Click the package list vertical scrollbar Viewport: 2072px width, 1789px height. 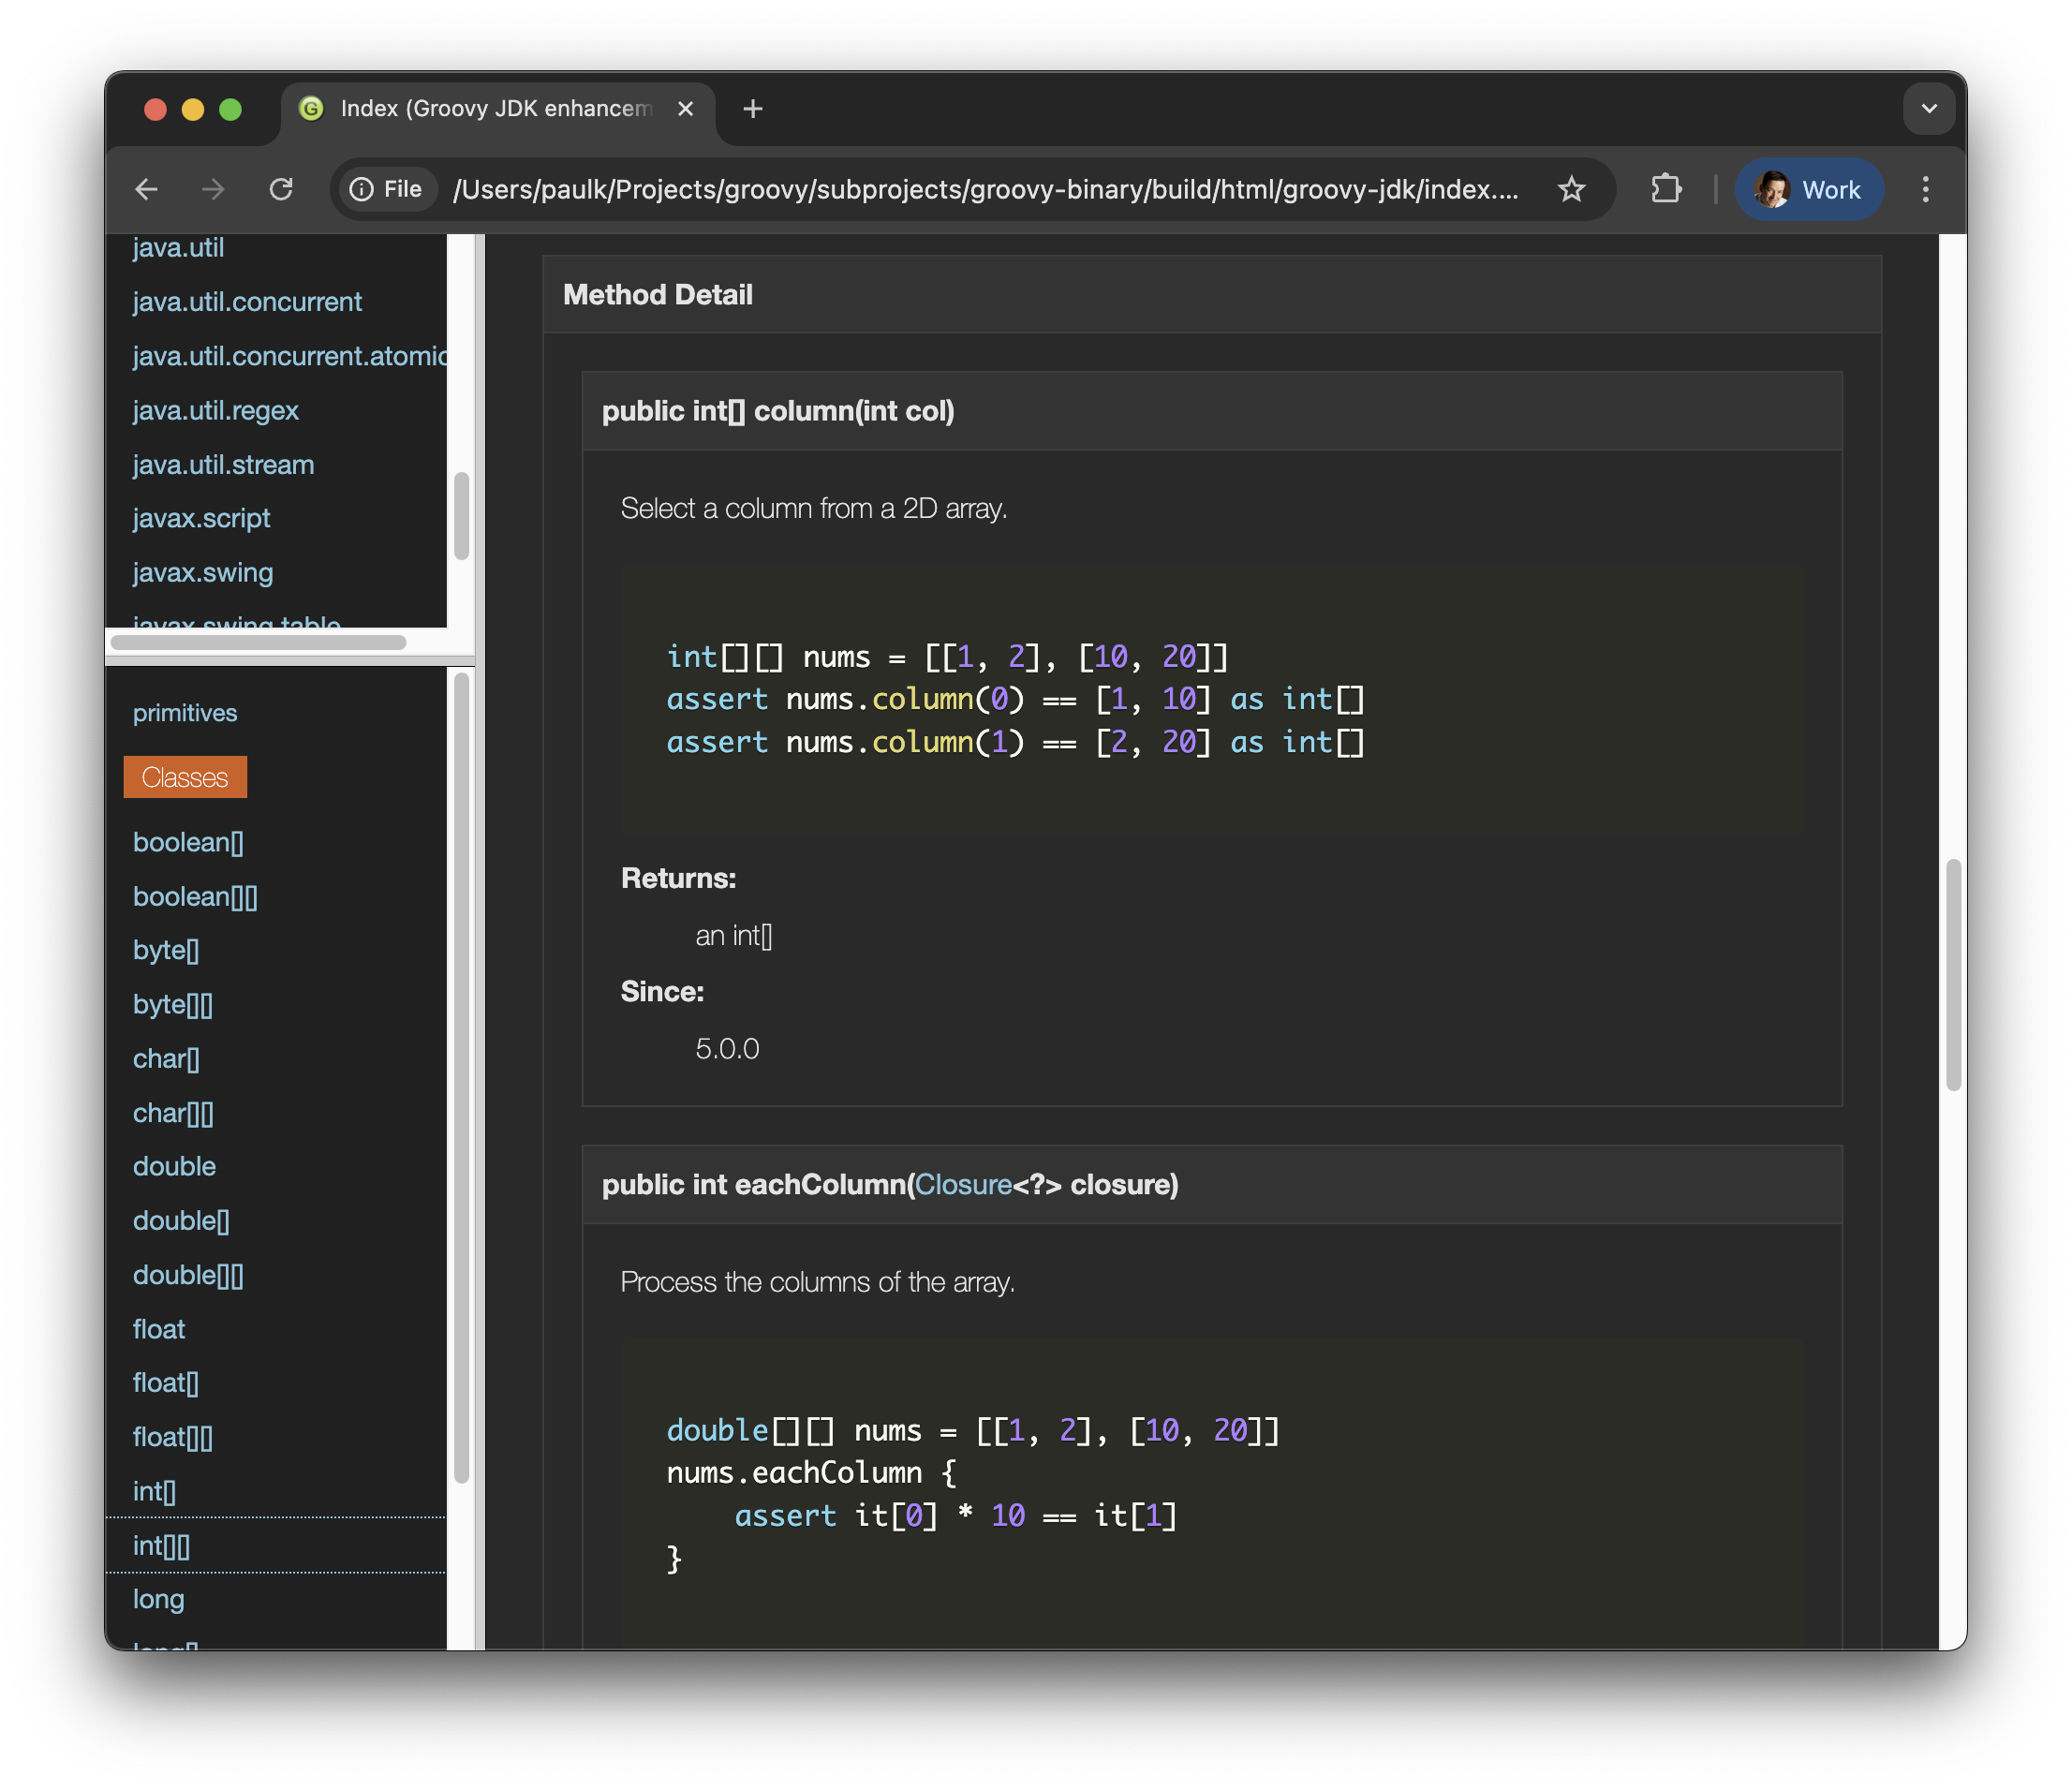pyautogui.click(x=461, y=515)
